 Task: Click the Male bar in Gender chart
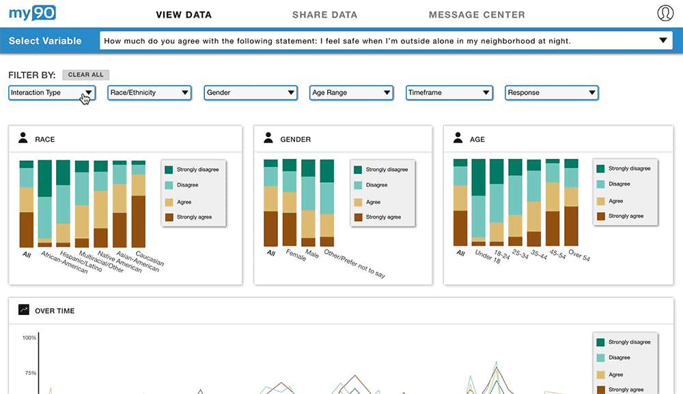(x=308, y=202)
